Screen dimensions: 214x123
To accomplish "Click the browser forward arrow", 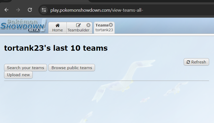I will point(18,10).
